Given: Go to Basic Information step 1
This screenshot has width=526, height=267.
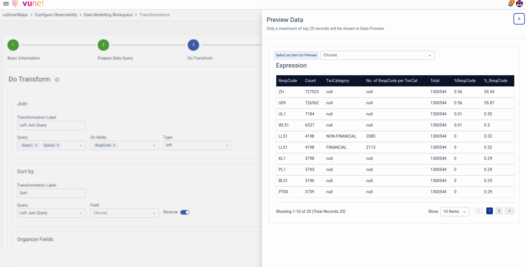Looking at the screenshot, I should tap(13, 45).
